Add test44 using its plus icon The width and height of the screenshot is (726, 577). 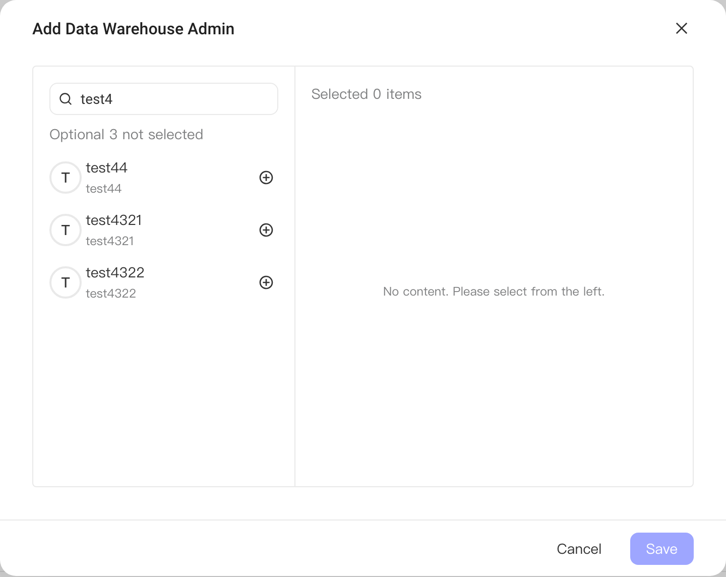pyautogui.click(x=266, y=178)
